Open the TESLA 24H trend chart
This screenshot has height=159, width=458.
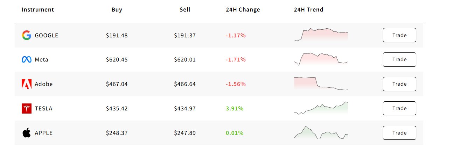pyautogui.click(x=321, y=108)
